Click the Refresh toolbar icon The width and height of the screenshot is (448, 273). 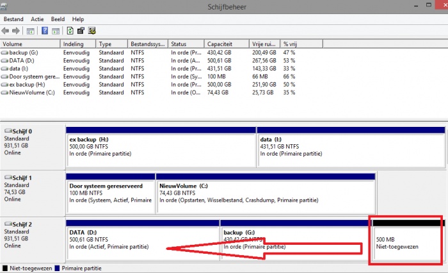tap(70, 31)
